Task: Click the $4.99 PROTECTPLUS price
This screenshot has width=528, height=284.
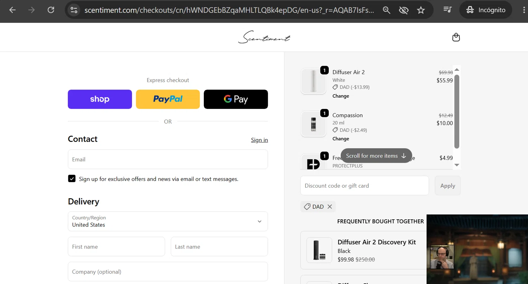Action: [x=446, y=158]
